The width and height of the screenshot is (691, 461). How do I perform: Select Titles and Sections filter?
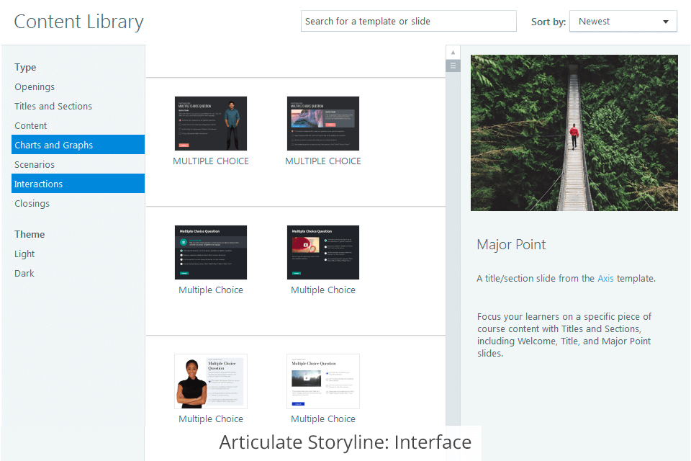pos(53,106)
